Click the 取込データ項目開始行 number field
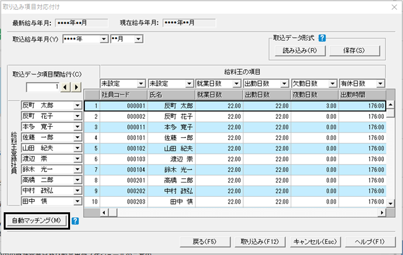Viewport: 403px width, 255px height. [x=43, y=87]
